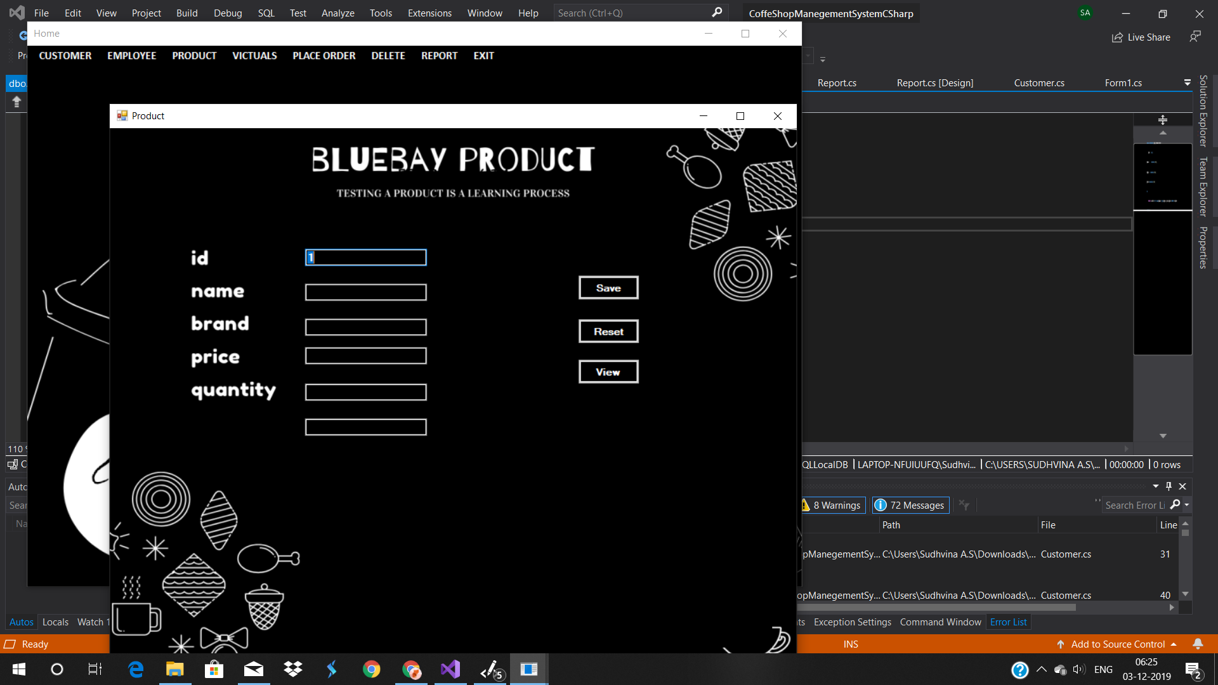Image resolution: width=1218 pixels, height=685 pixels.
Task: Click the feedback icon beside Live Share
Action: [x=1195, y=37]
